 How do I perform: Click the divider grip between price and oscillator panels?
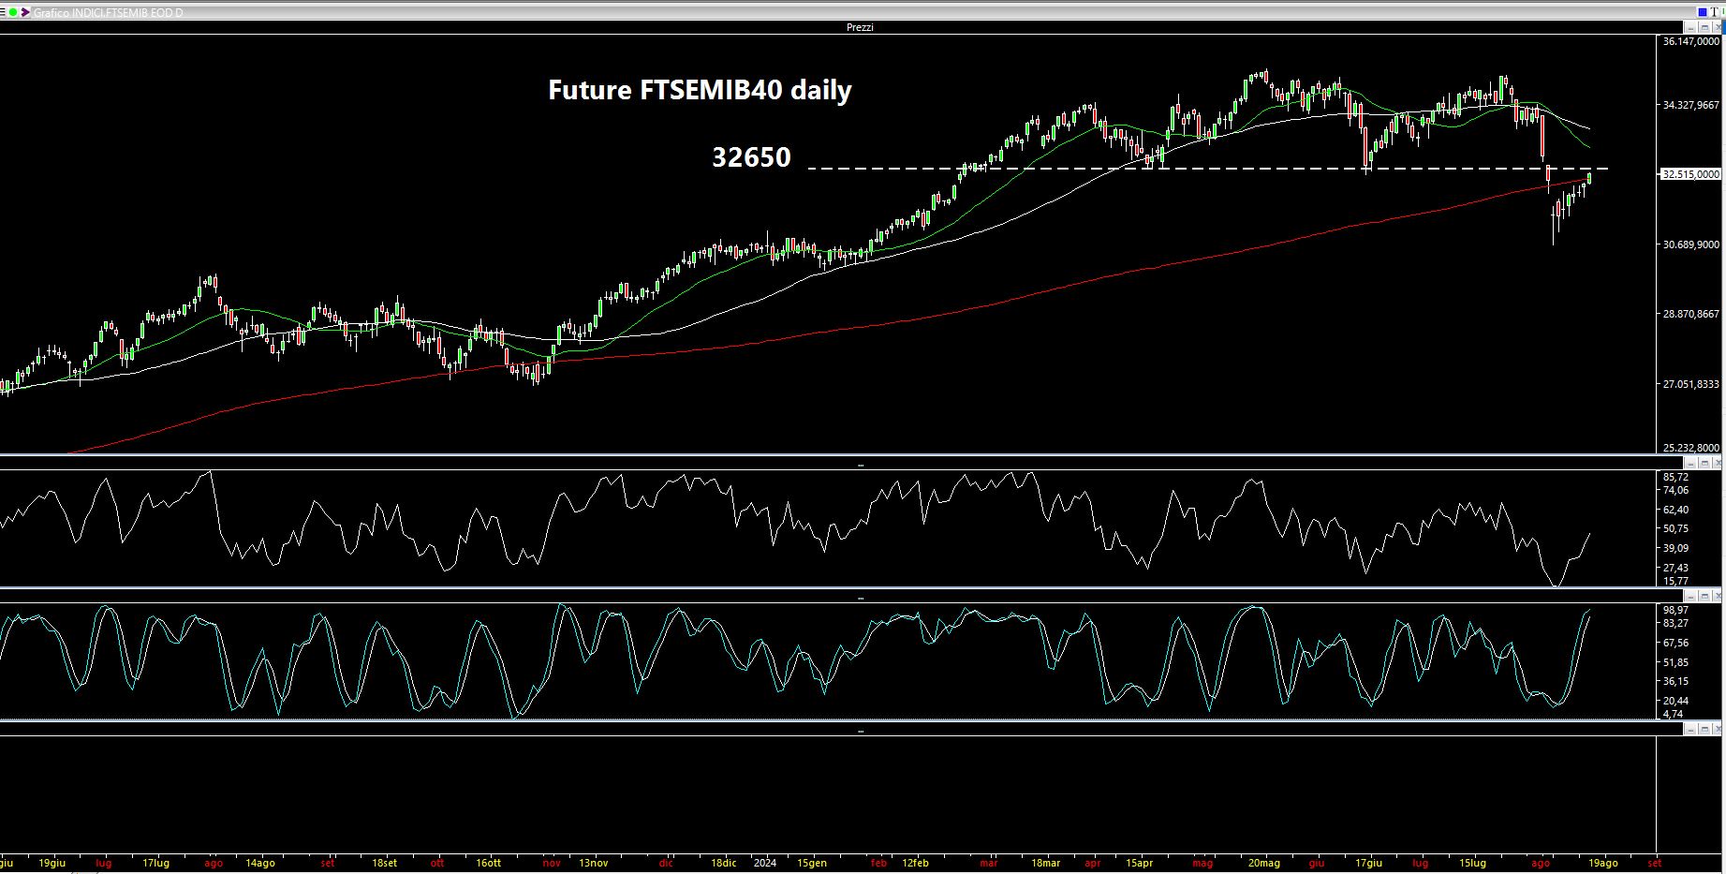click(861, 465)
